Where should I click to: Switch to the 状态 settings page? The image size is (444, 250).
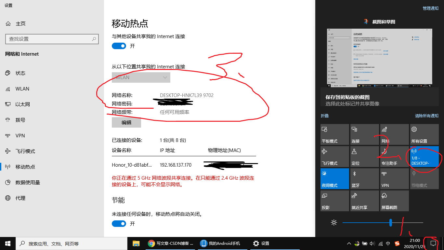(21, 73)
